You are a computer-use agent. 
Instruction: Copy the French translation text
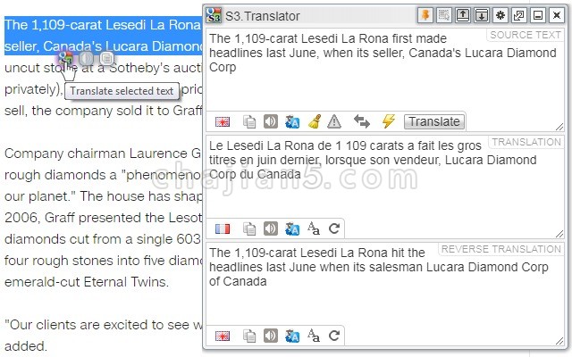249,228
